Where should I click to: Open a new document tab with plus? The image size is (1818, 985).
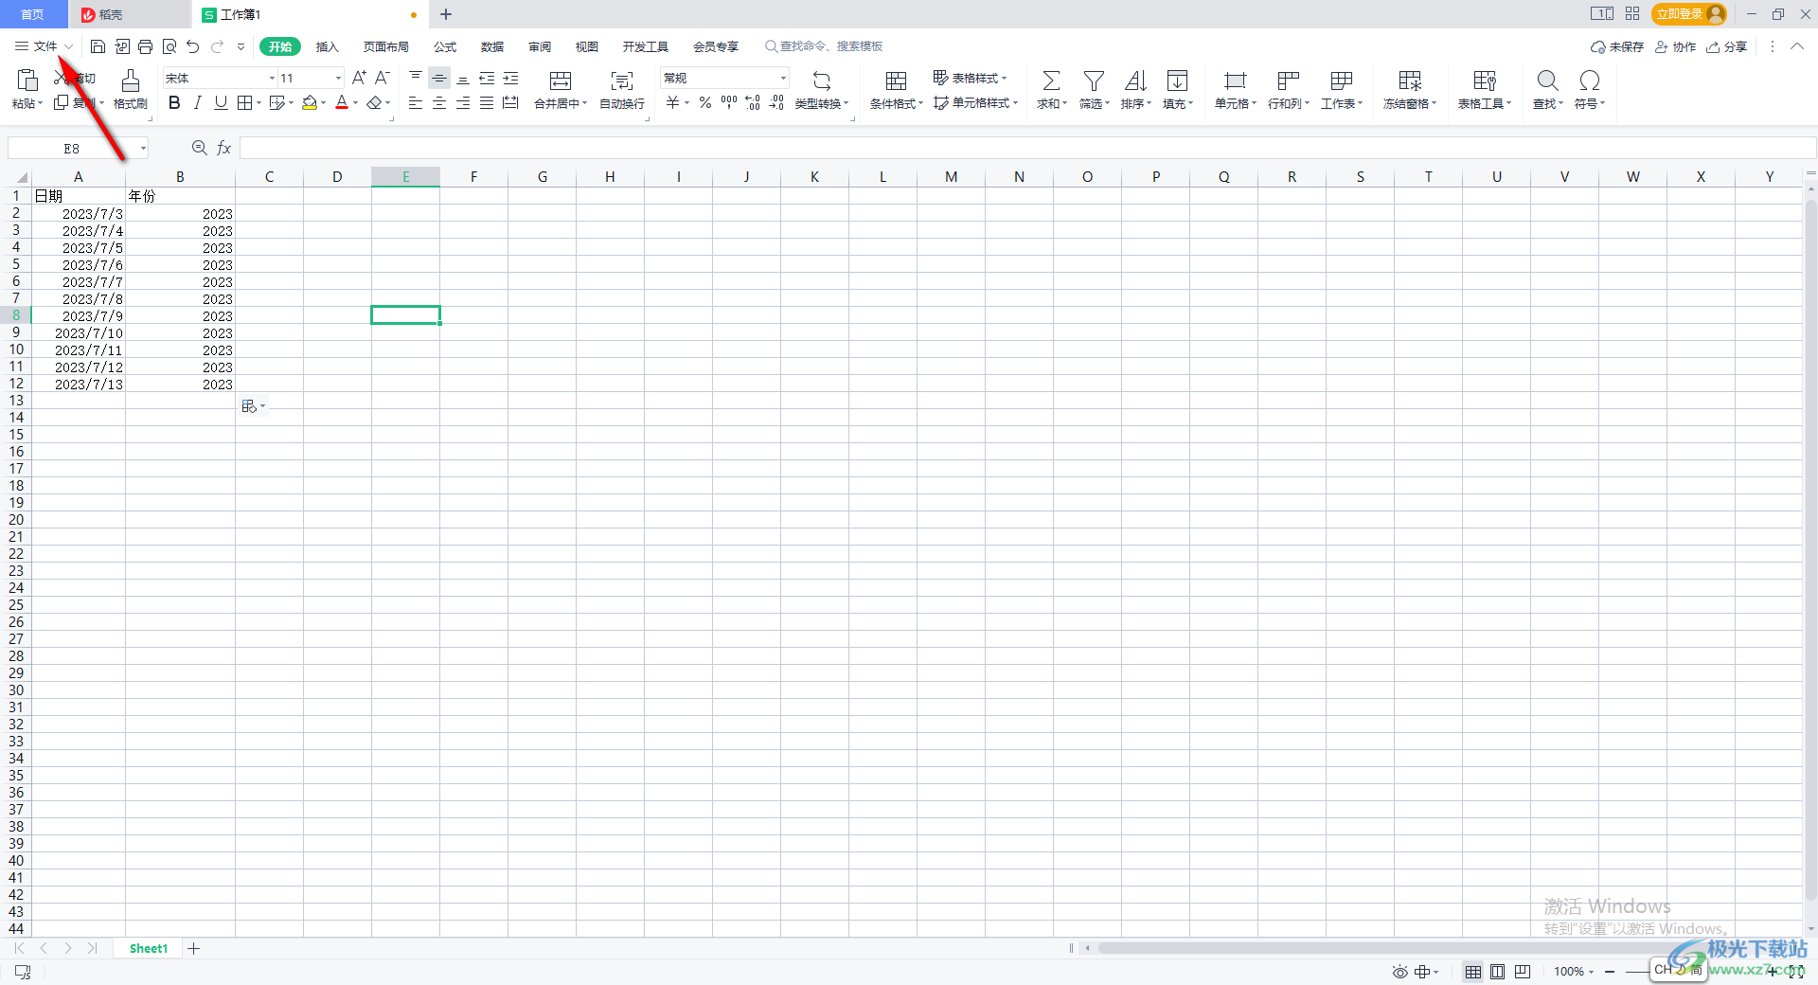pyautogui.click(x=446, y=14)
